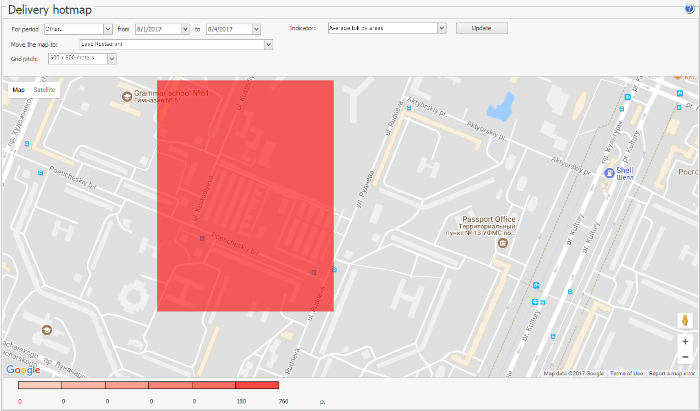Open the from date picker arrow

[186, 29]
